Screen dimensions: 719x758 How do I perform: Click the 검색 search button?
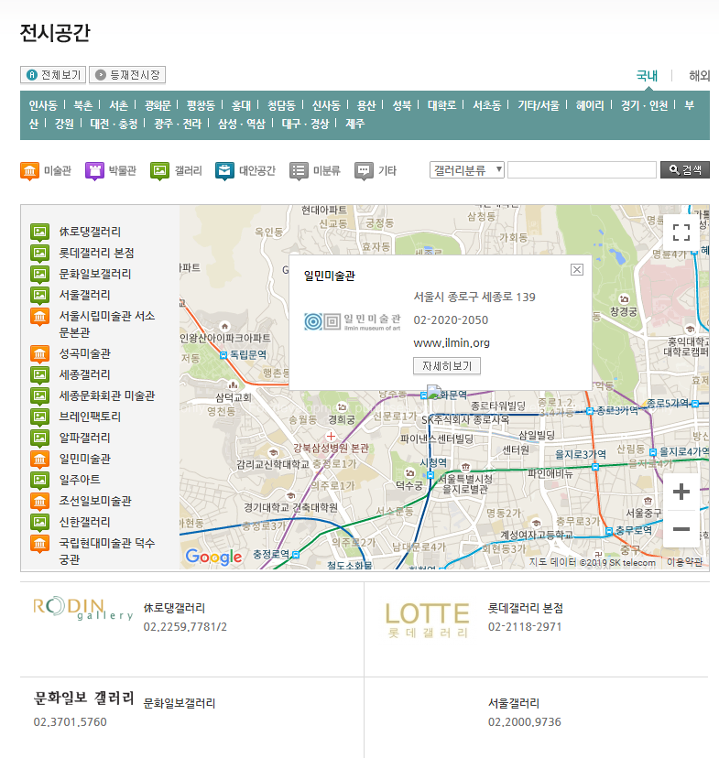coord(685,169)
